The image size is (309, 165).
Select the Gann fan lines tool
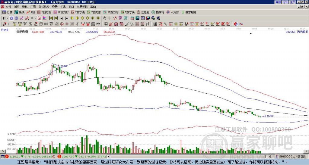coord(111,24)
